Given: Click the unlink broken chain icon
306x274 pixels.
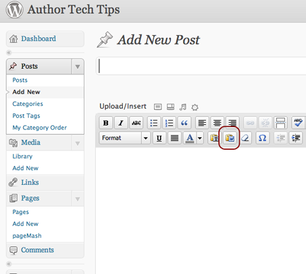Looking at the screenshot, I should click(265, 123).
